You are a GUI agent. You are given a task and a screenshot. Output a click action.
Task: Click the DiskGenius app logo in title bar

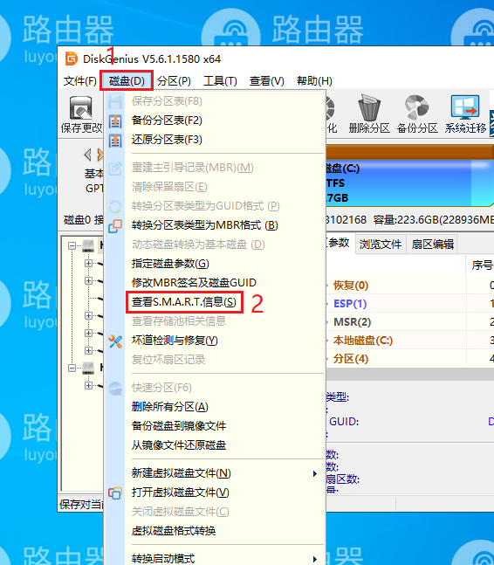[x=72, y=59]
